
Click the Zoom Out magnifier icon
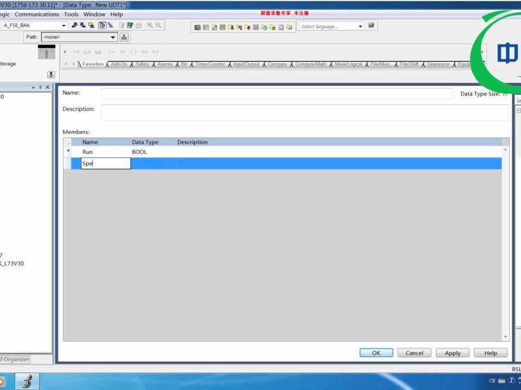(158, 25)
